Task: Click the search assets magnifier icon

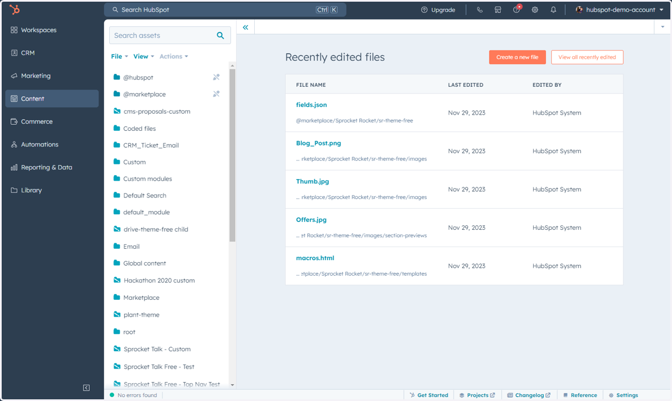Action: click(x=221, y=35)
